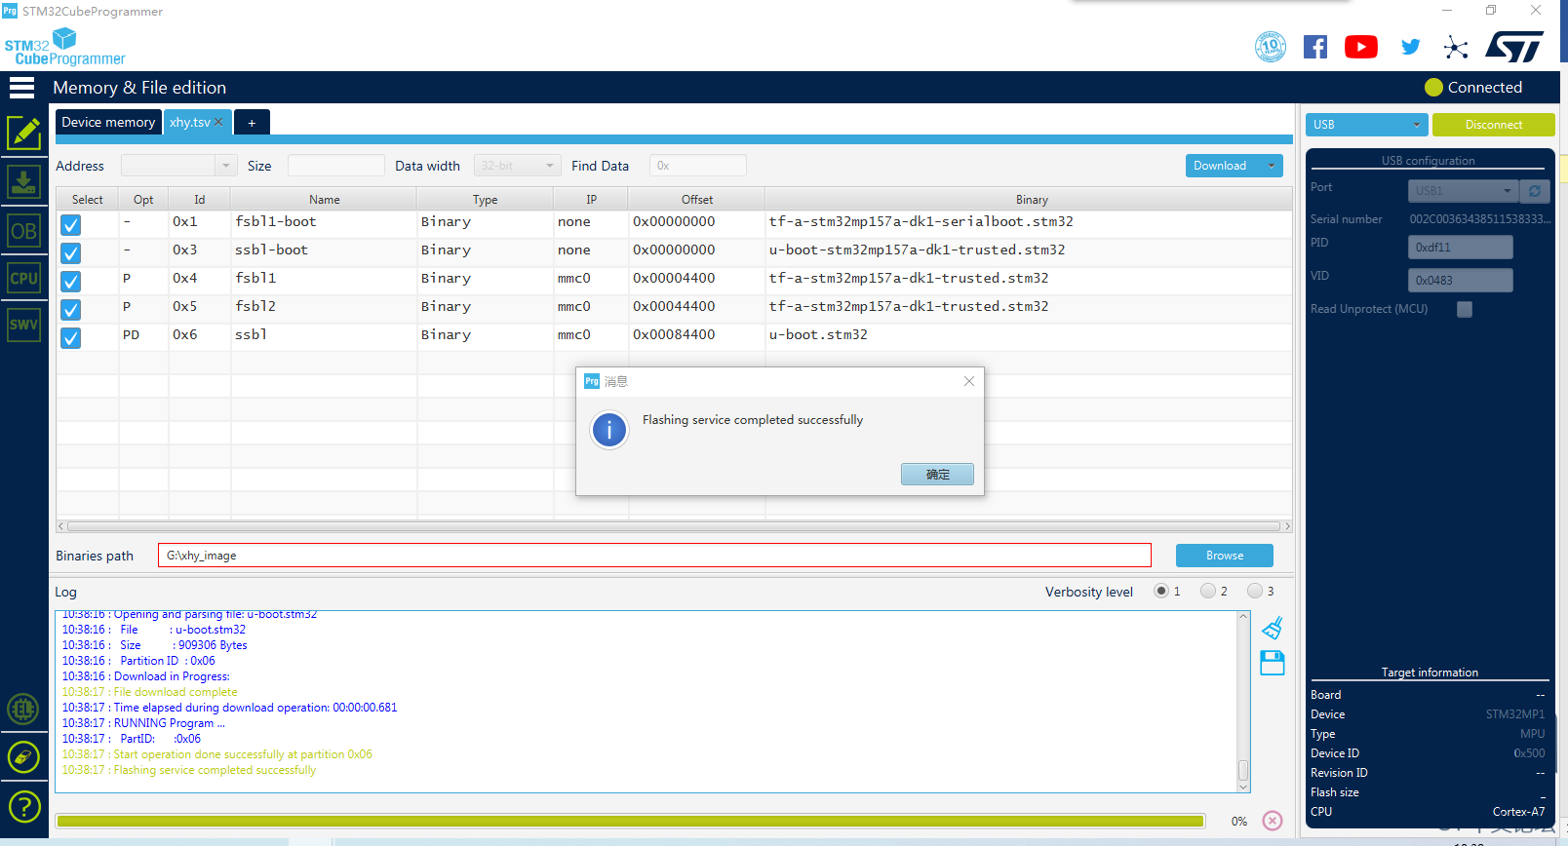Image resolution: width=1568 pixels, height=846 pixels.
Task: Click the Binaries path field
Action: 654,556
